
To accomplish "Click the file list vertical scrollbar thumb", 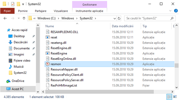I will point(177,65).
